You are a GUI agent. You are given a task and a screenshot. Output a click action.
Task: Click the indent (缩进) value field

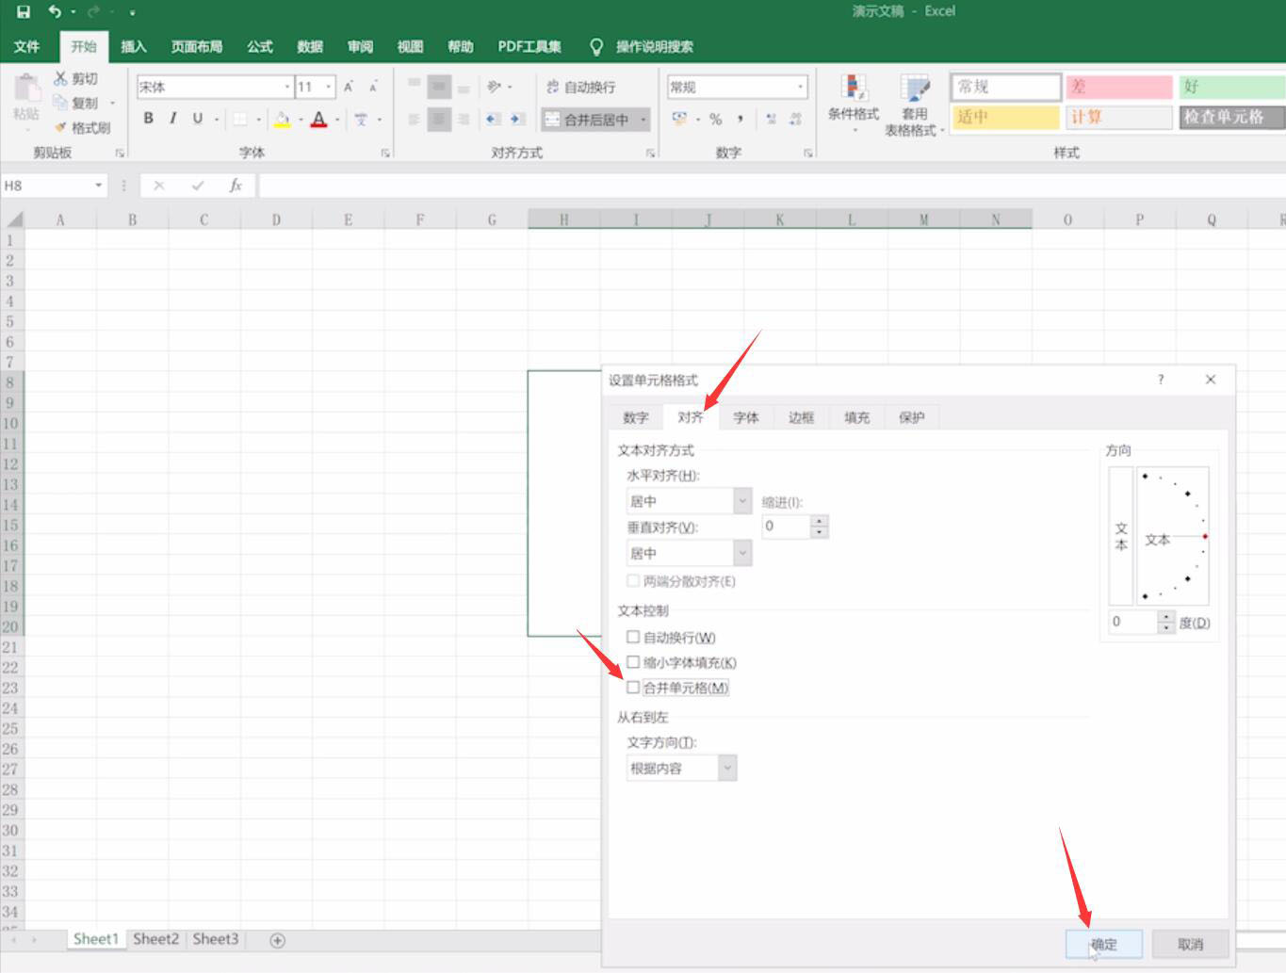786,527
